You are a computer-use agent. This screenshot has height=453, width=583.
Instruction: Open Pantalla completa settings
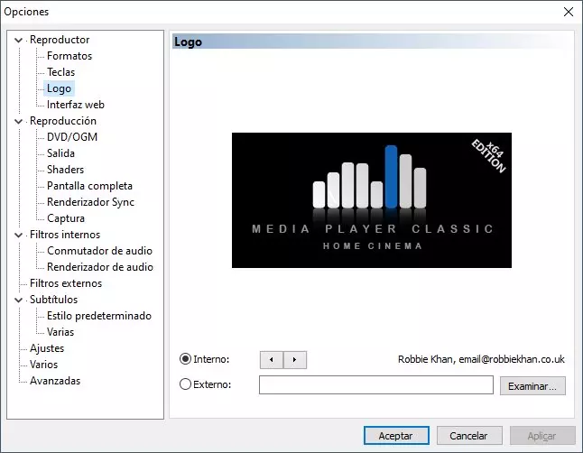(89, 186)
